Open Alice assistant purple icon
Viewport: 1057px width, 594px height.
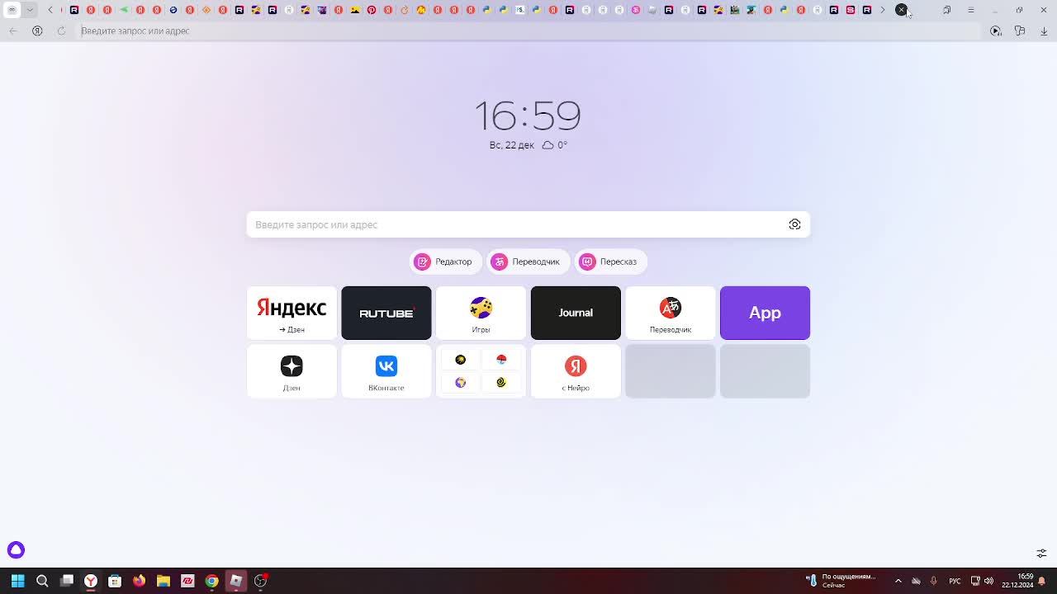click(16, 549)
